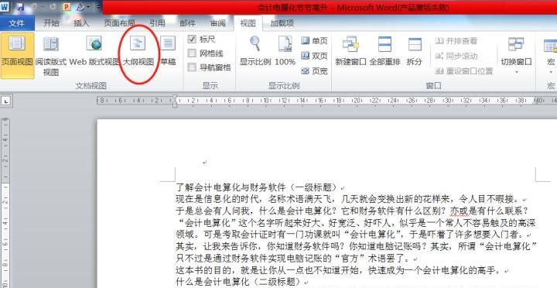Viewport: 557px width, 288px height.
Task: Switch to the 邮件 ribbon tab
Action: click(x=187, y=23)
